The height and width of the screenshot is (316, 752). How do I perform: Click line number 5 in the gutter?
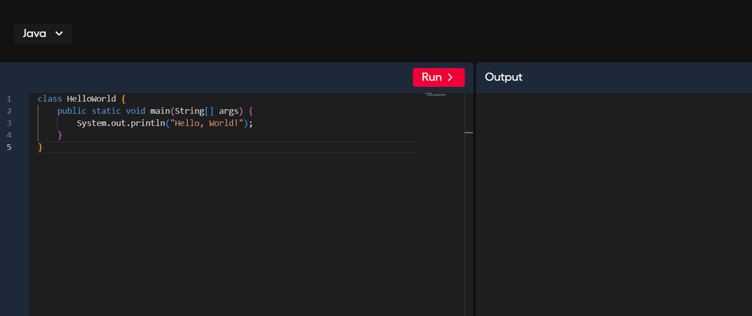[x=9, y=147]
